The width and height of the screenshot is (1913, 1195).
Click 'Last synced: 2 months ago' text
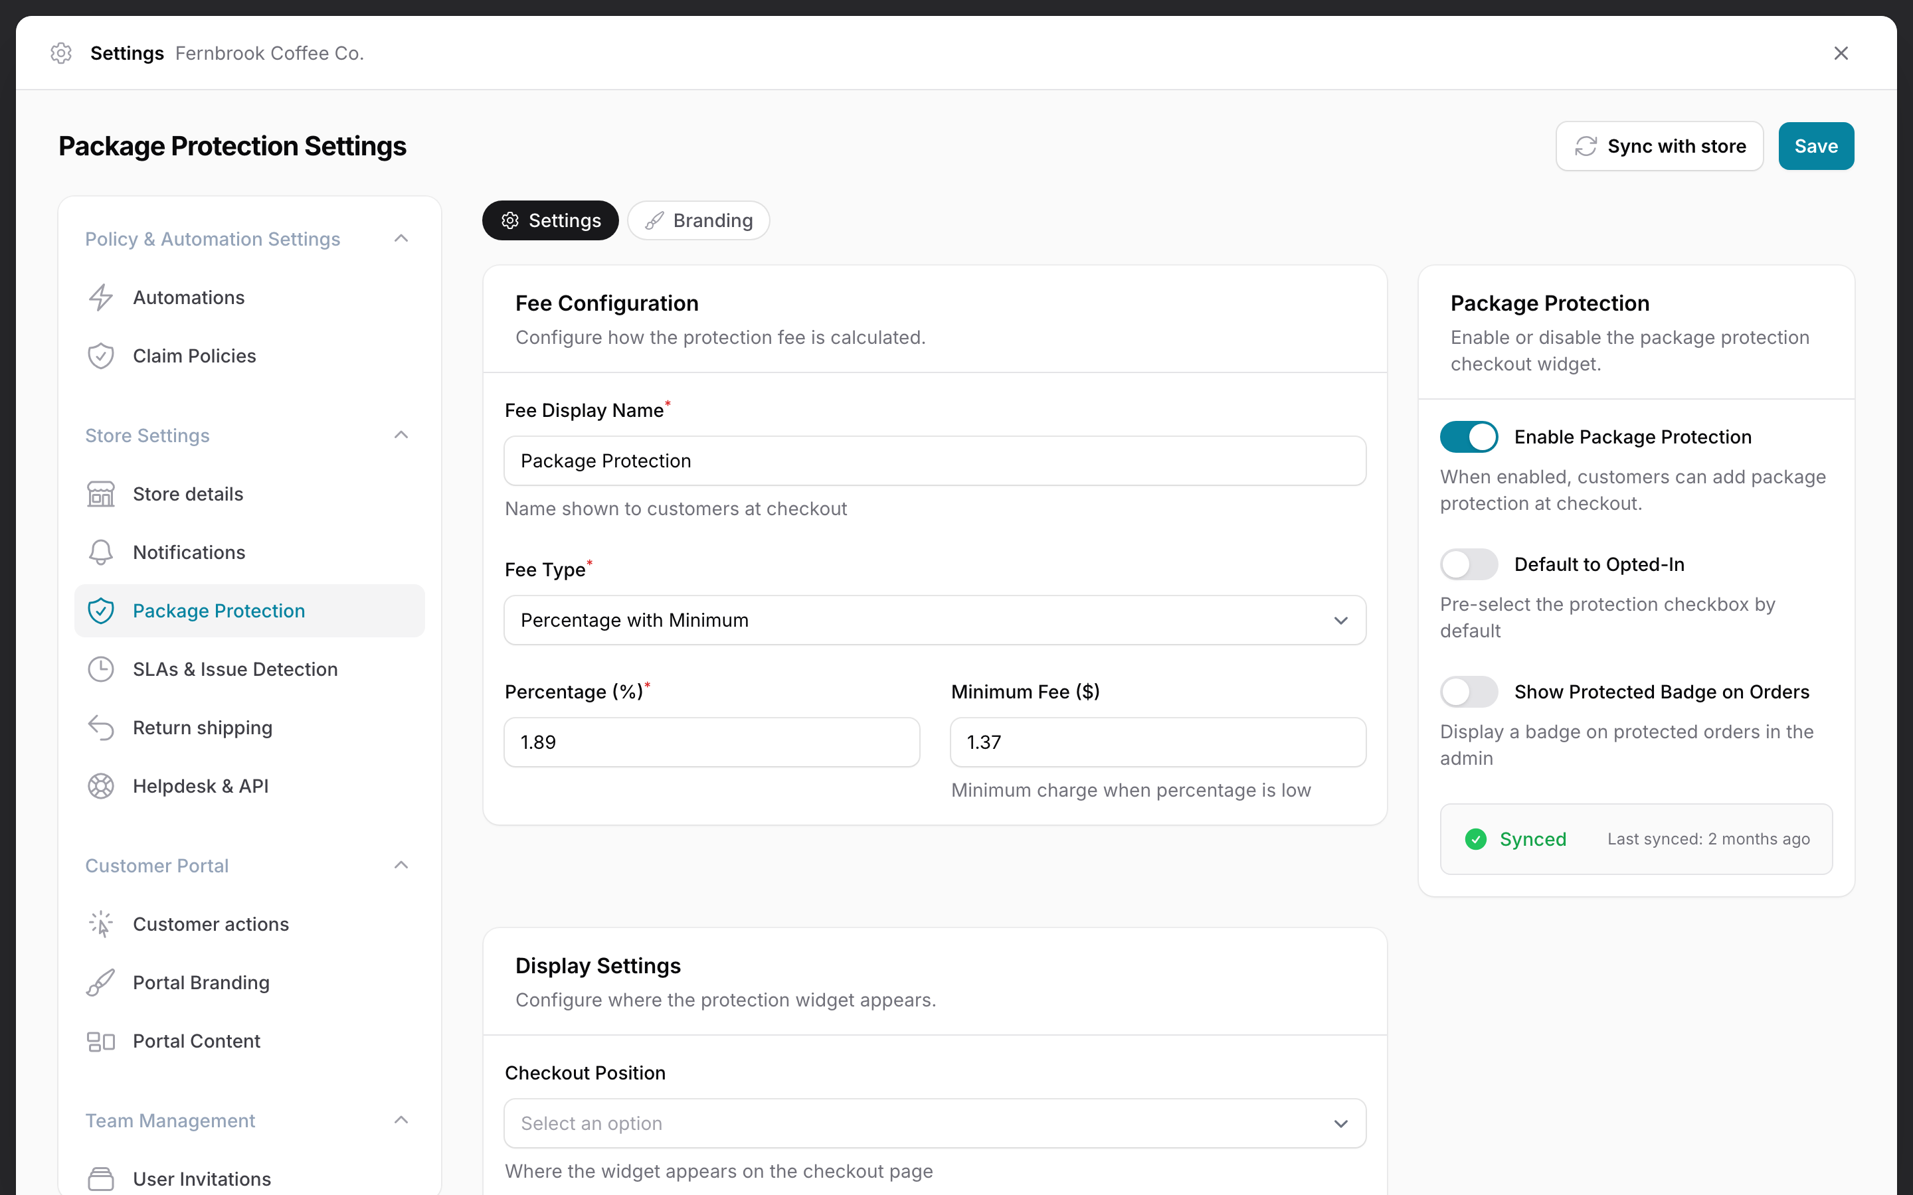[x=1708, y=839]
